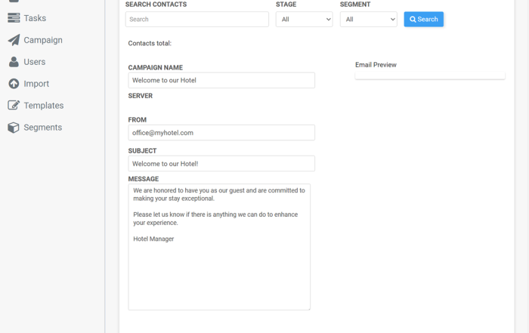529x333 pixels.
Task: Click into the Campaign Name field
Action: 221,80
